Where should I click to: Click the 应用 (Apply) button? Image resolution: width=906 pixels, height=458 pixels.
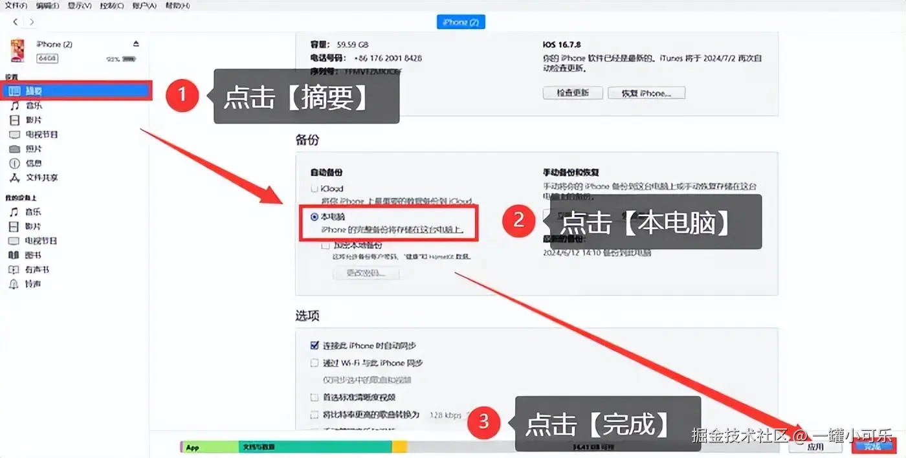(815, 446)
